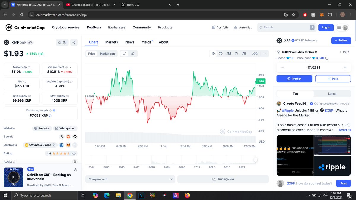Select 1Y chart range
The width and height of the screenshot is (356, 200).
point(236,54)
